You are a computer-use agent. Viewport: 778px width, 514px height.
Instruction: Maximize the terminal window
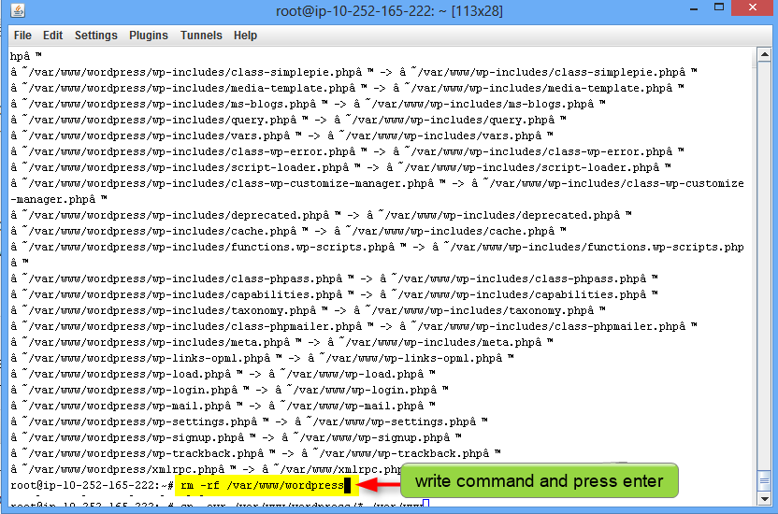click(718, 7)
